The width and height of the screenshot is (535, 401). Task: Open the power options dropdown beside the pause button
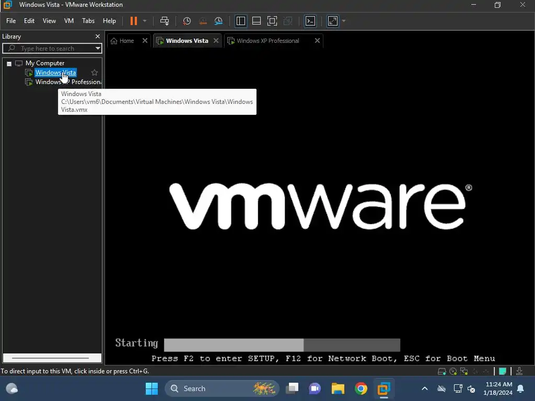(x=145, y=21)
